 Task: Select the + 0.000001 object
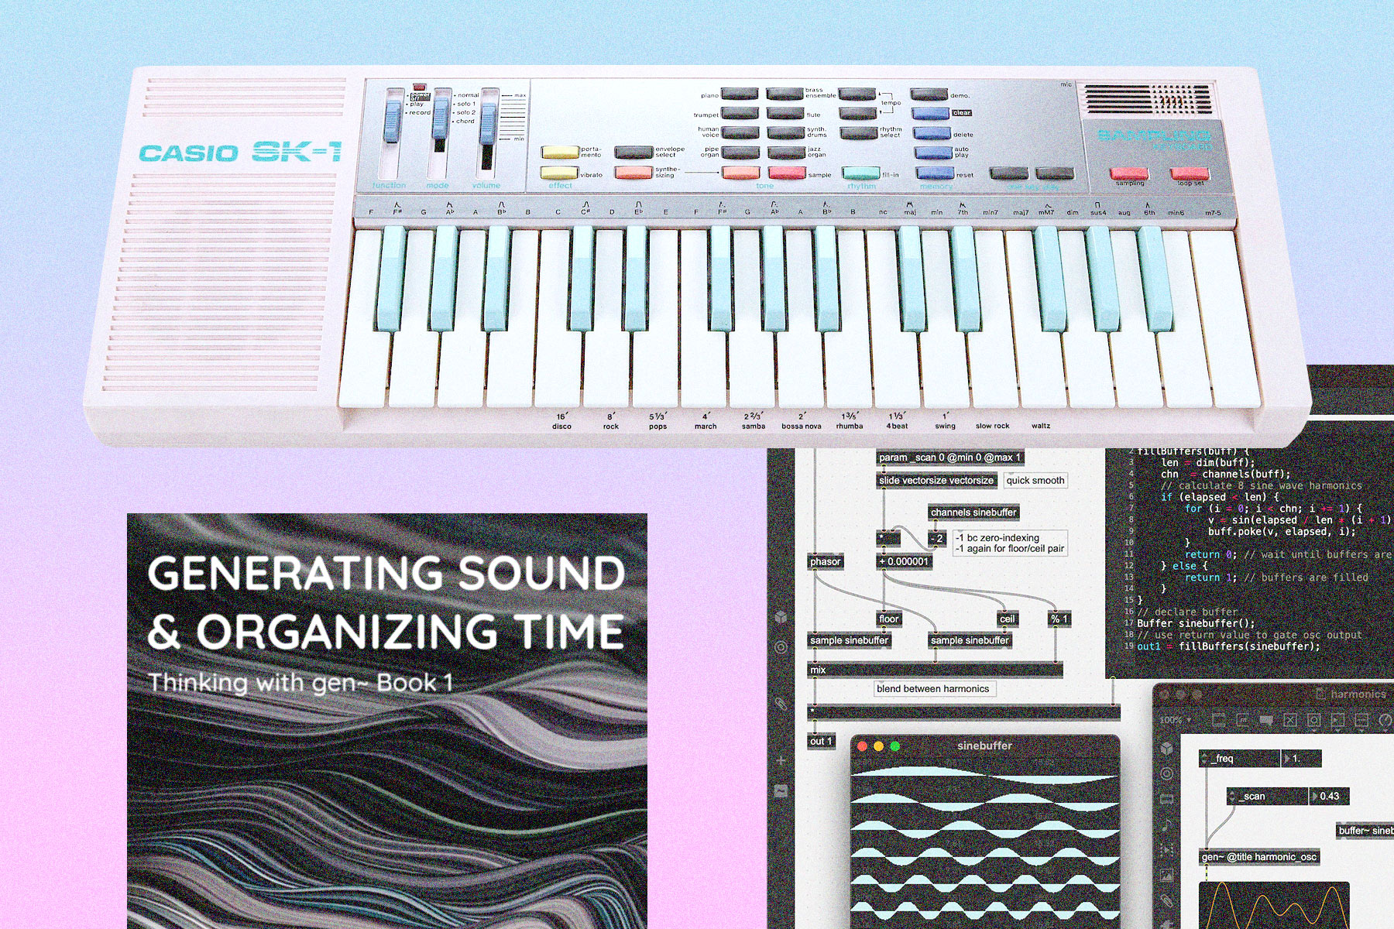point(905,562)
